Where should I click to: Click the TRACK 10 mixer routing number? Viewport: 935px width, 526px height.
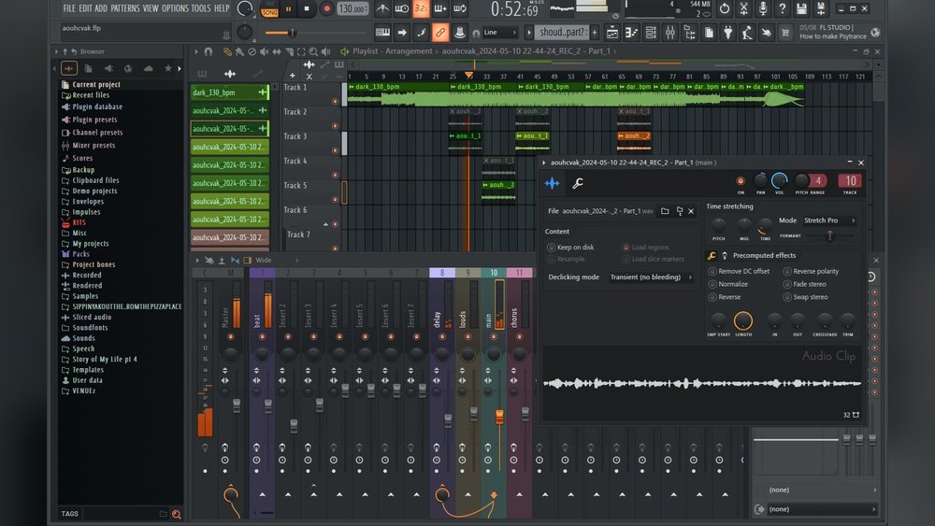[850, 181]
